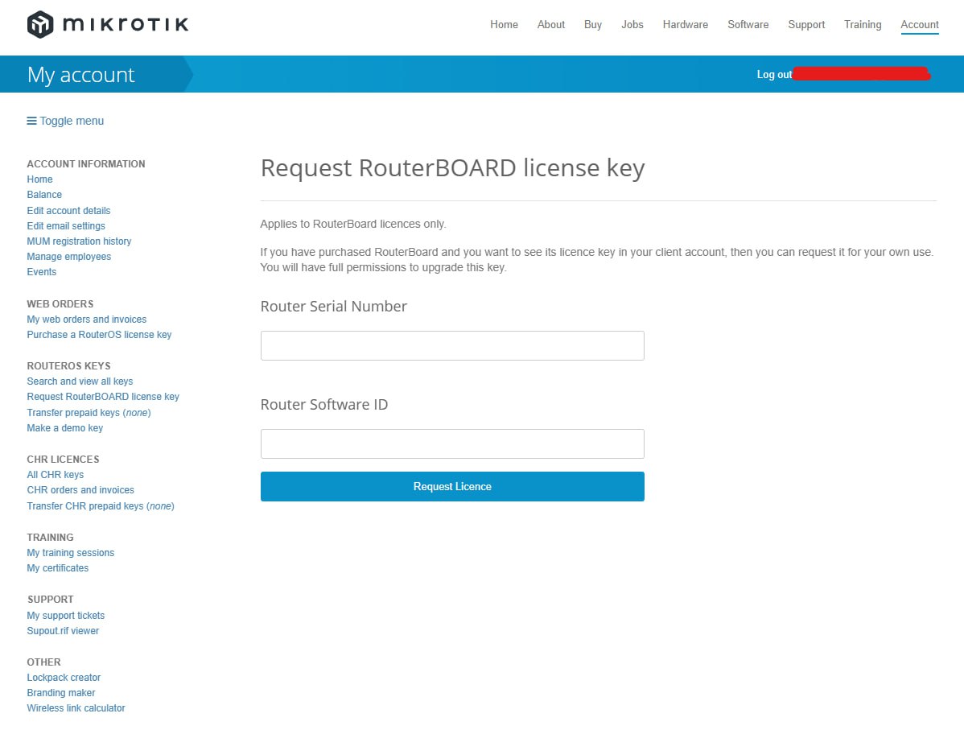This screenshot has height=730, width=964.
Task: Open Jobs in top navigation
Action: coord(632,25)
